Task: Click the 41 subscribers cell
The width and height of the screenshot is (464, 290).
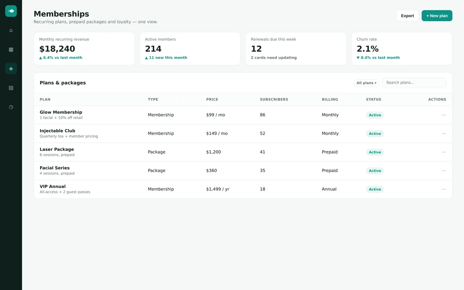Action: coord(263,152)
